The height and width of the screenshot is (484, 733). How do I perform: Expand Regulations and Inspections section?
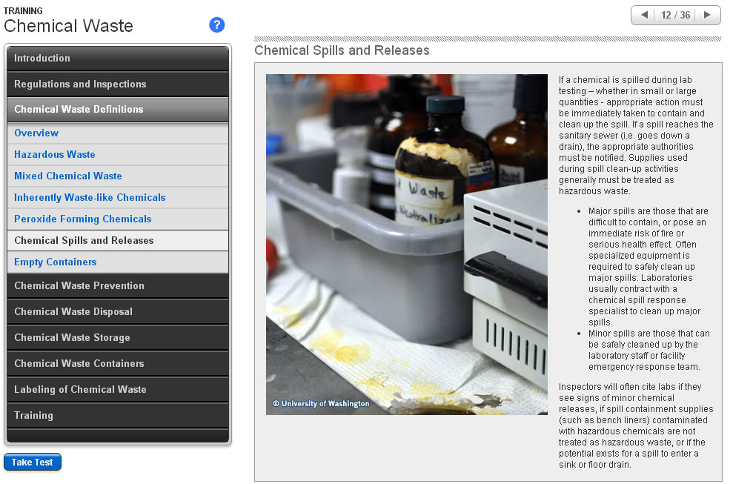[x=119, y=84]
